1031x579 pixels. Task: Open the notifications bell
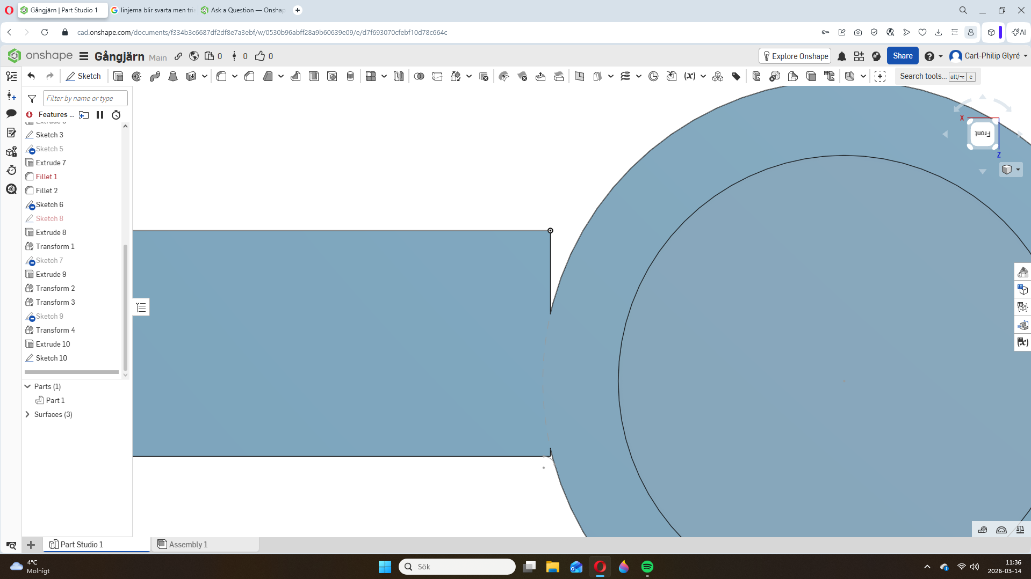(x=842, y=56)
